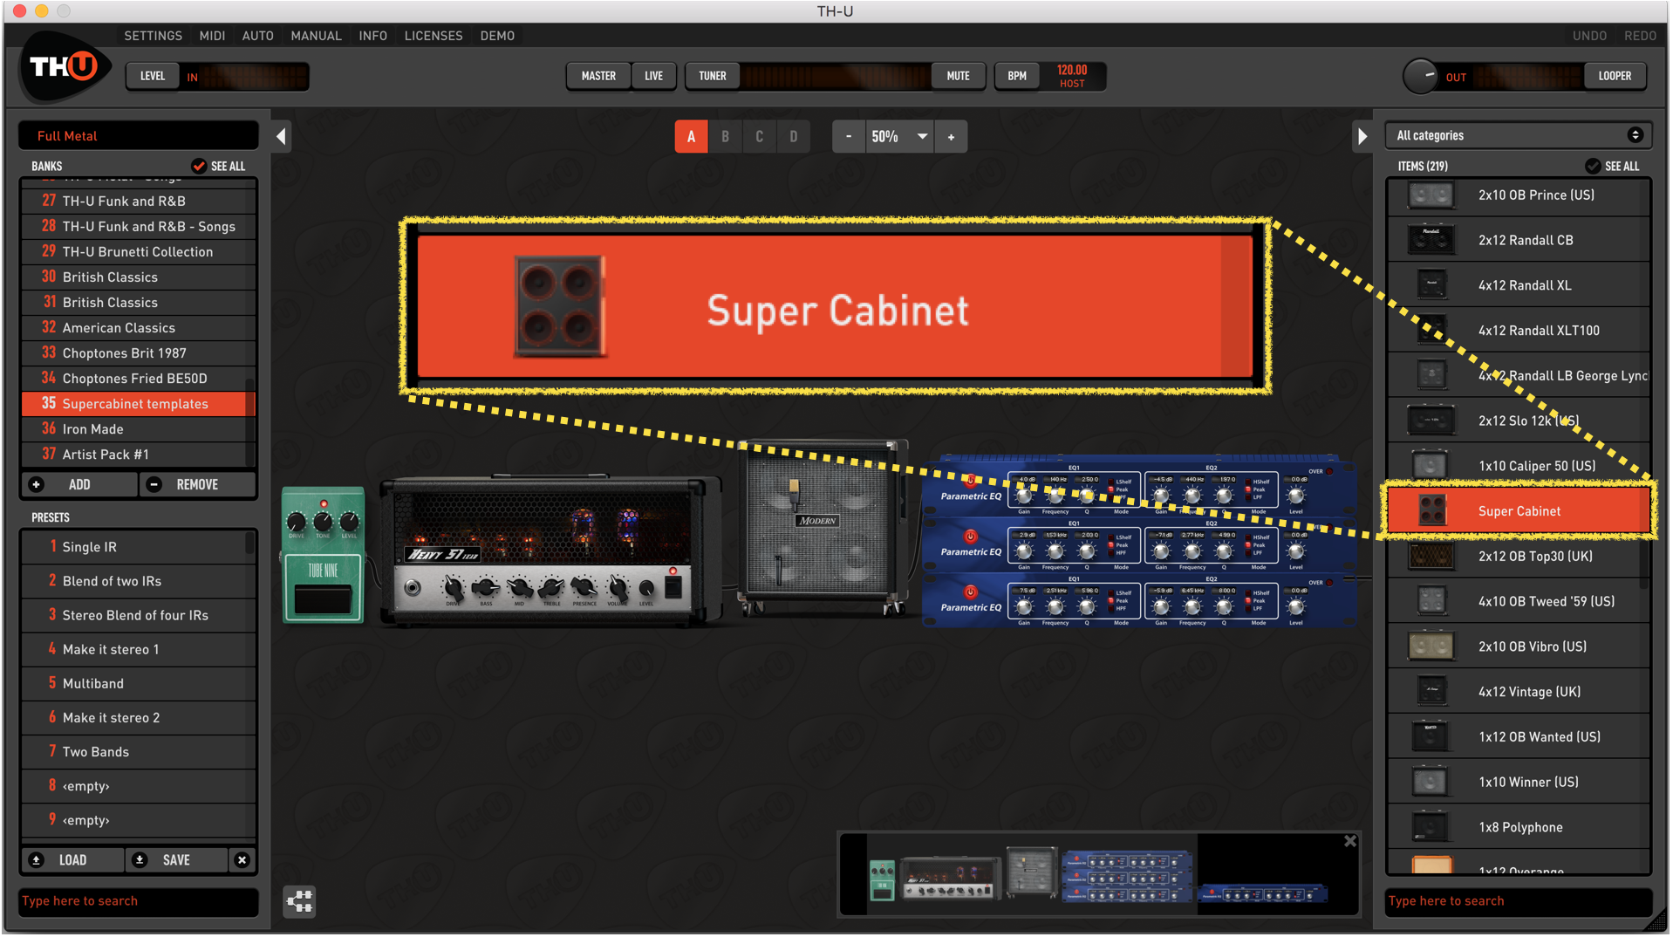Open the MANUAL menu
1673x937 pixels.
pos(316,36)
